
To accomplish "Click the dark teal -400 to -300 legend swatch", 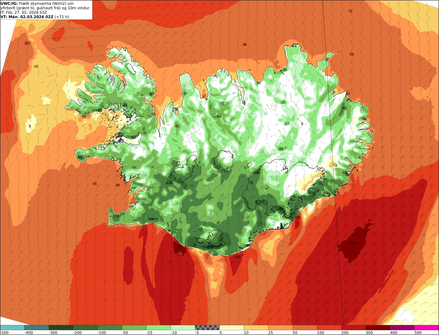I will (37, 327).
